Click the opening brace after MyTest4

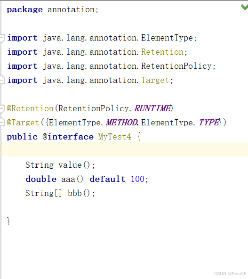click(139, 137)
